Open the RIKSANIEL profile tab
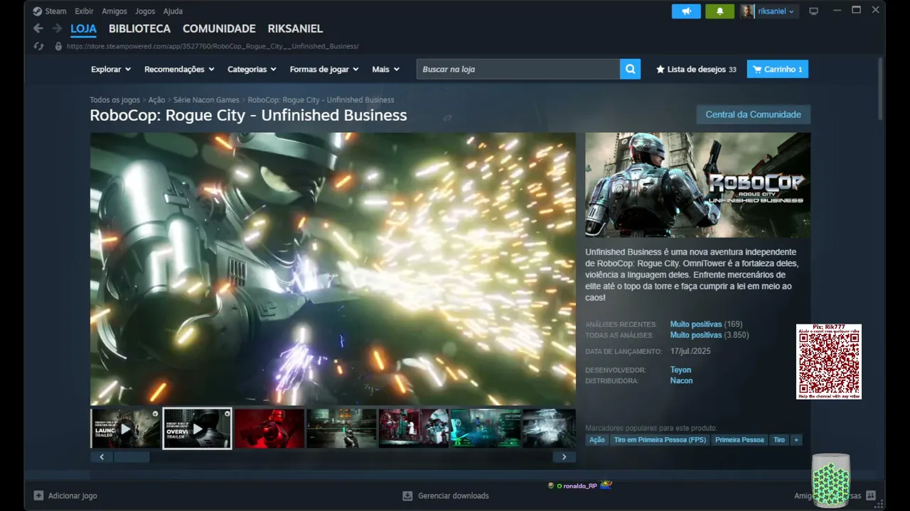The height and width of the screenshot is (511, 910). [x=295, y=29]
